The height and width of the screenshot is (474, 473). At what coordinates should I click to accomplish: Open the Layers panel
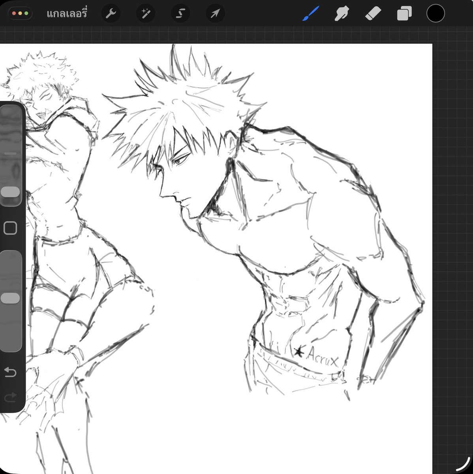pos(404,14)
